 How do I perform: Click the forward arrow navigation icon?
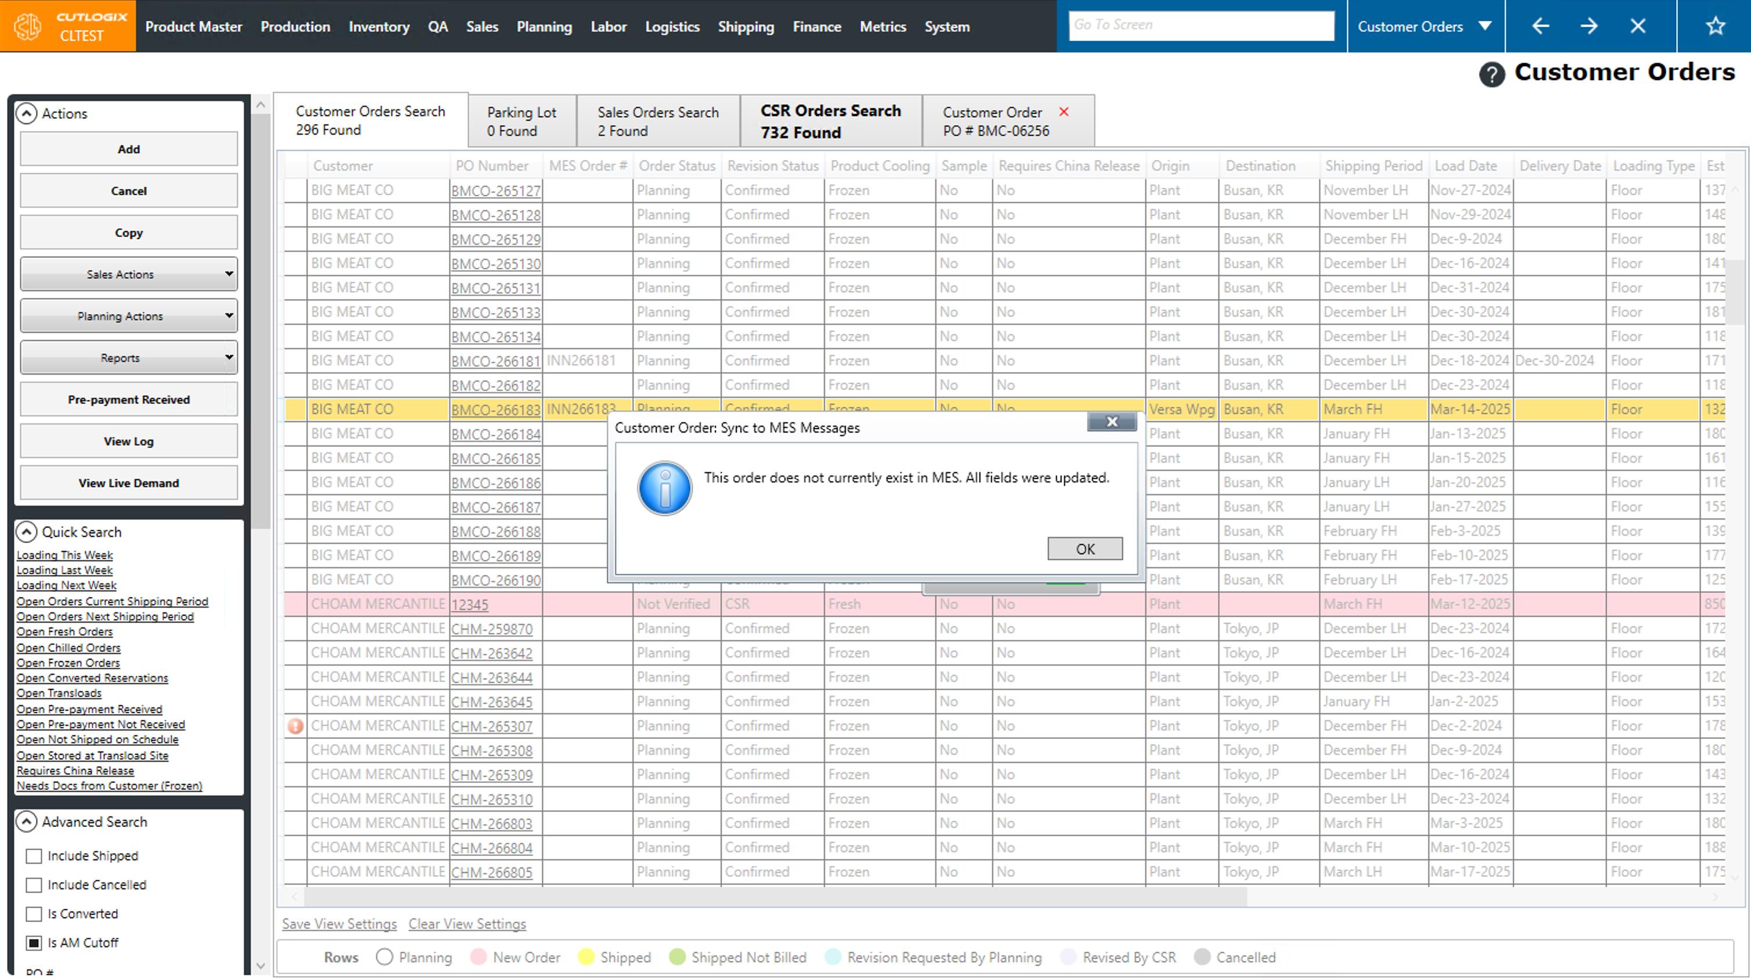1589,27
